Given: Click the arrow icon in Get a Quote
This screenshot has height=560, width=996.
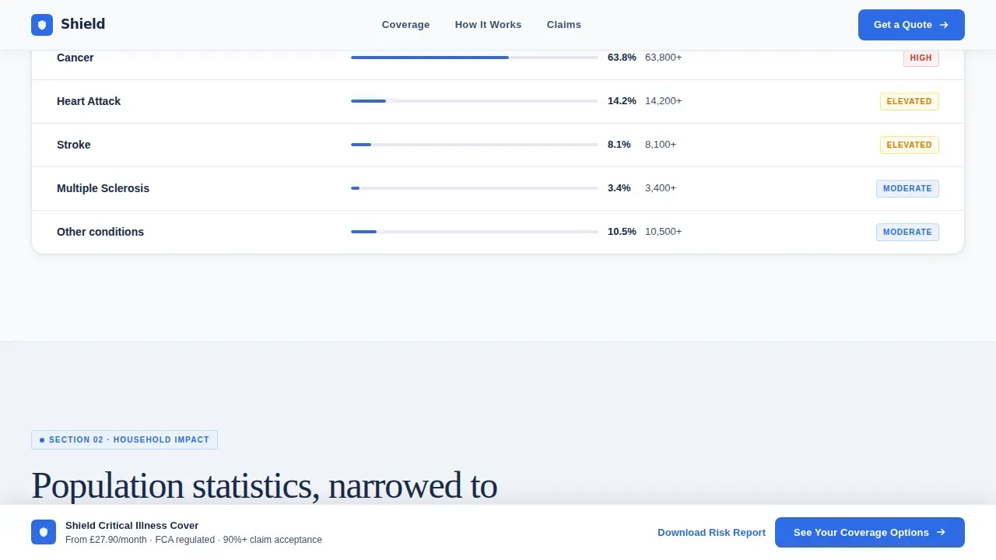Looking at the screenshot, I should coord(944,25).
